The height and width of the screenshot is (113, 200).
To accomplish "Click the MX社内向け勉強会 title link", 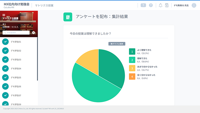I will pyautogui.click(x=17, y=4).
